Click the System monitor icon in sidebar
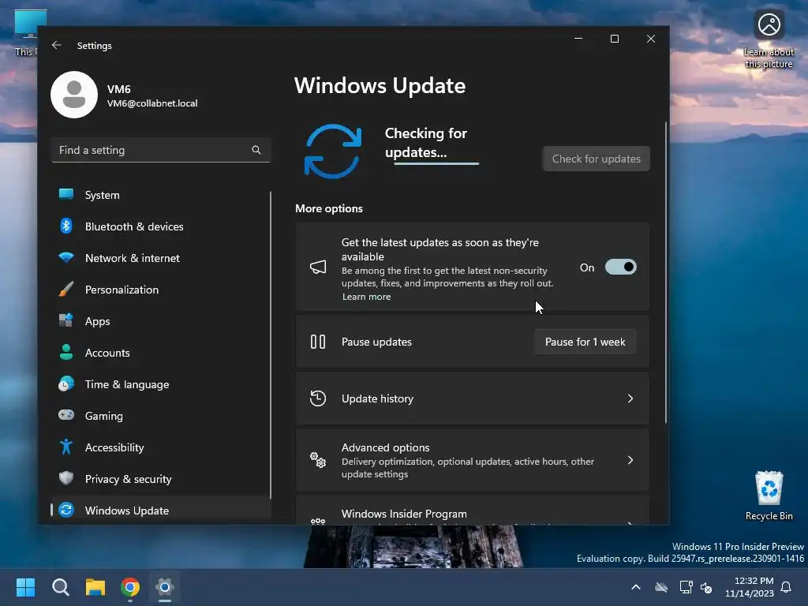This screenshot has width=808, height=606. tap(66, 194)
